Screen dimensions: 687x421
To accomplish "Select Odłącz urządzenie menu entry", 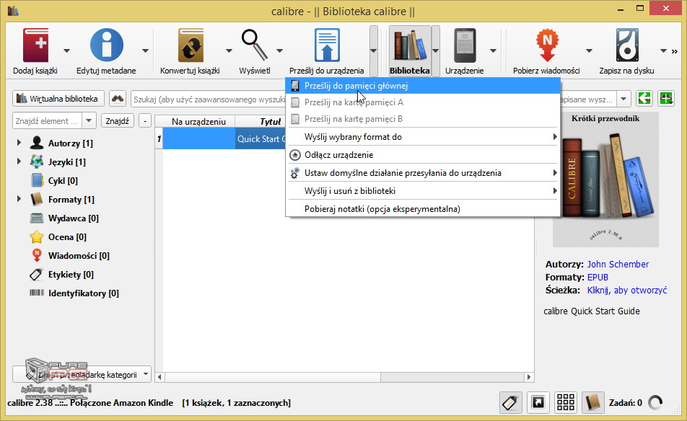I will 423,155.
